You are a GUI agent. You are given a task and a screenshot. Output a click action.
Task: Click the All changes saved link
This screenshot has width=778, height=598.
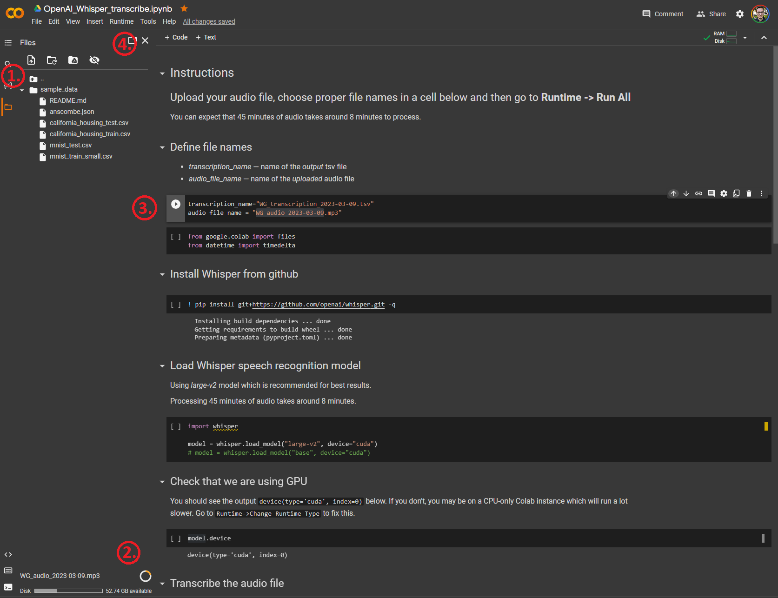tap(209, 21)
